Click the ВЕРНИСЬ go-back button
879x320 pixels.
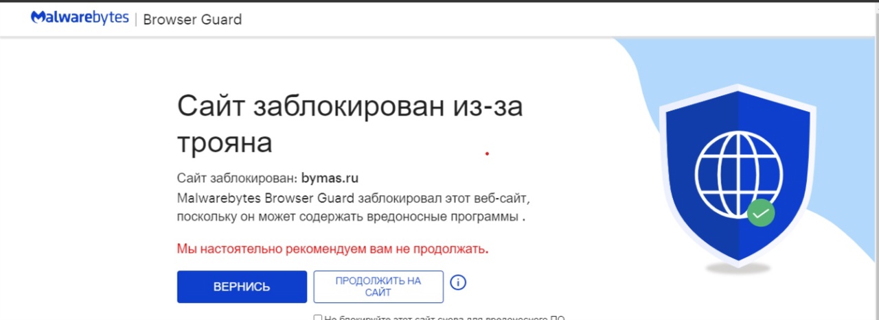pos(242,286)
